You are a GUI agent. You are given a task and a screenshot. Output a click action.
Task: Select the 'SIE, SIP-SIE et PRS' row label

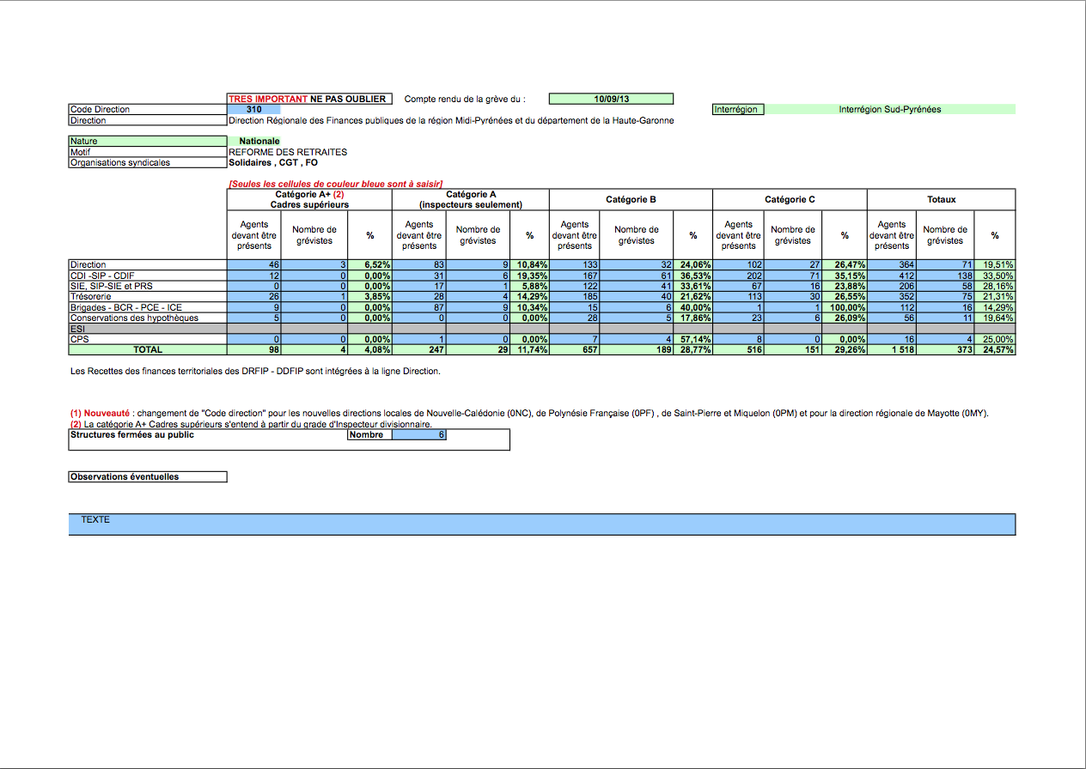pos(148,286)
